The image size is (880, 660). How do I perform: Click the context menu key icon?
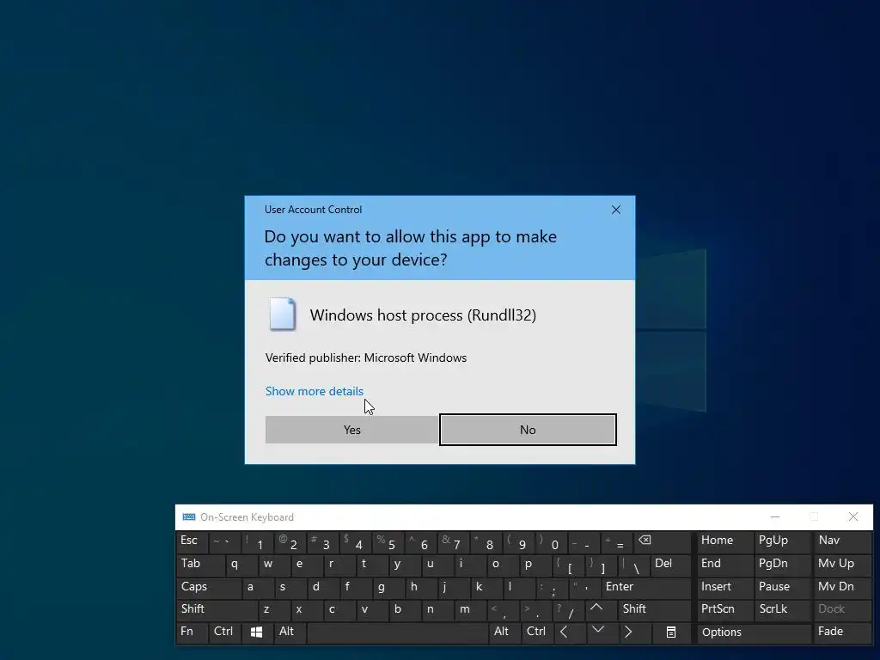(x=670, y=632)
